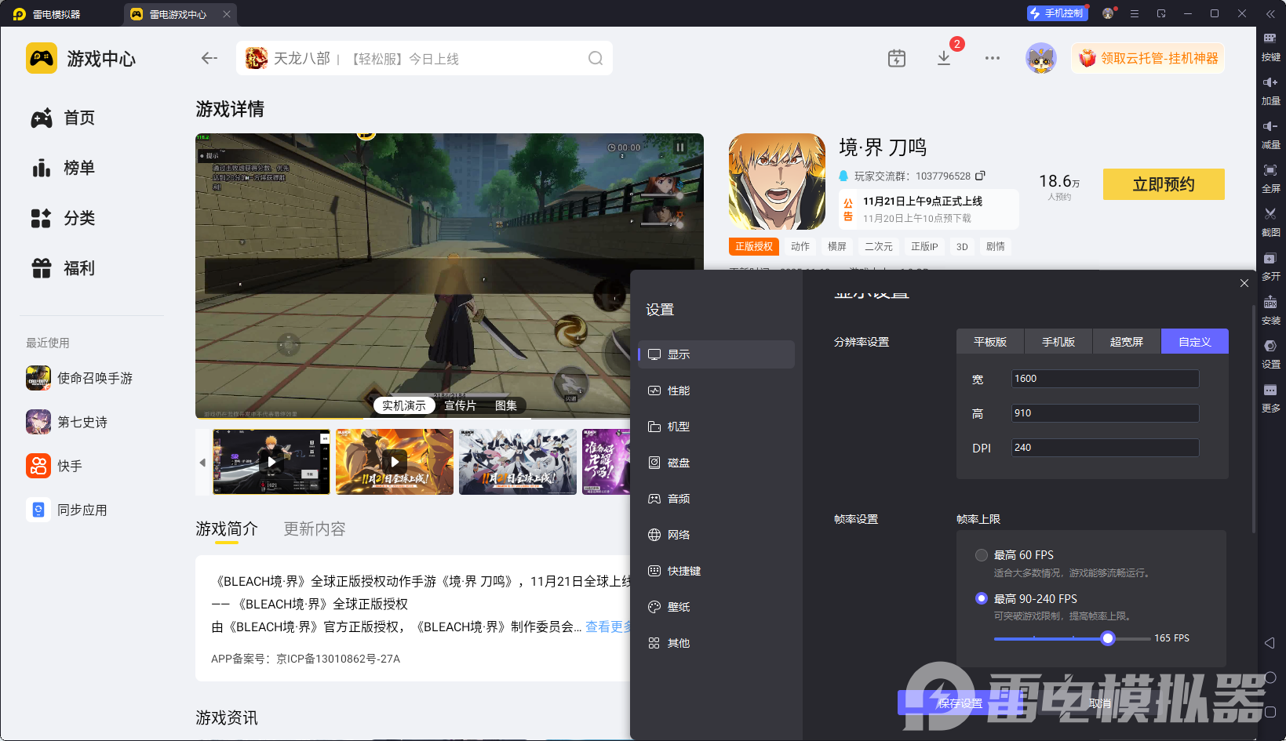Open the three-dot more options menu
The width and height of the screenshot is (1286, 741).
click(x=993, y=59)
